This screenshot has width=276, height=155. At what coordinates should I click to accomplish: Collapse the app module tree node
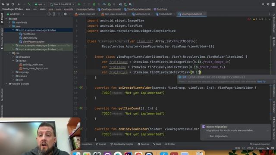(6, 19)
